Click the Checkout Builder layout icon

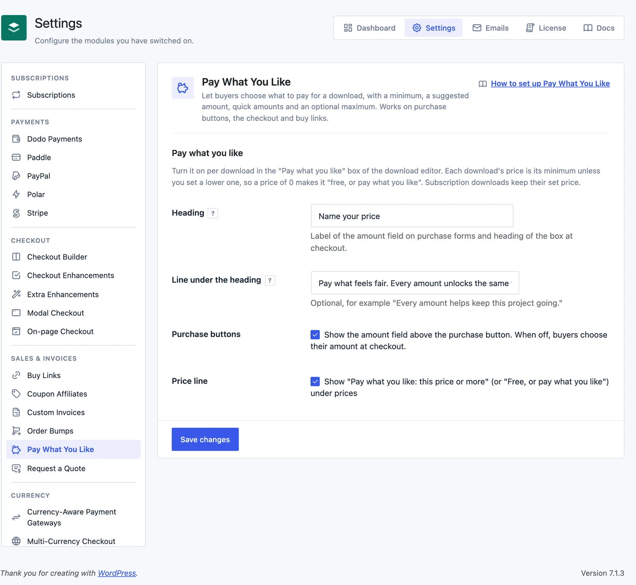click(x=16, y=257)
